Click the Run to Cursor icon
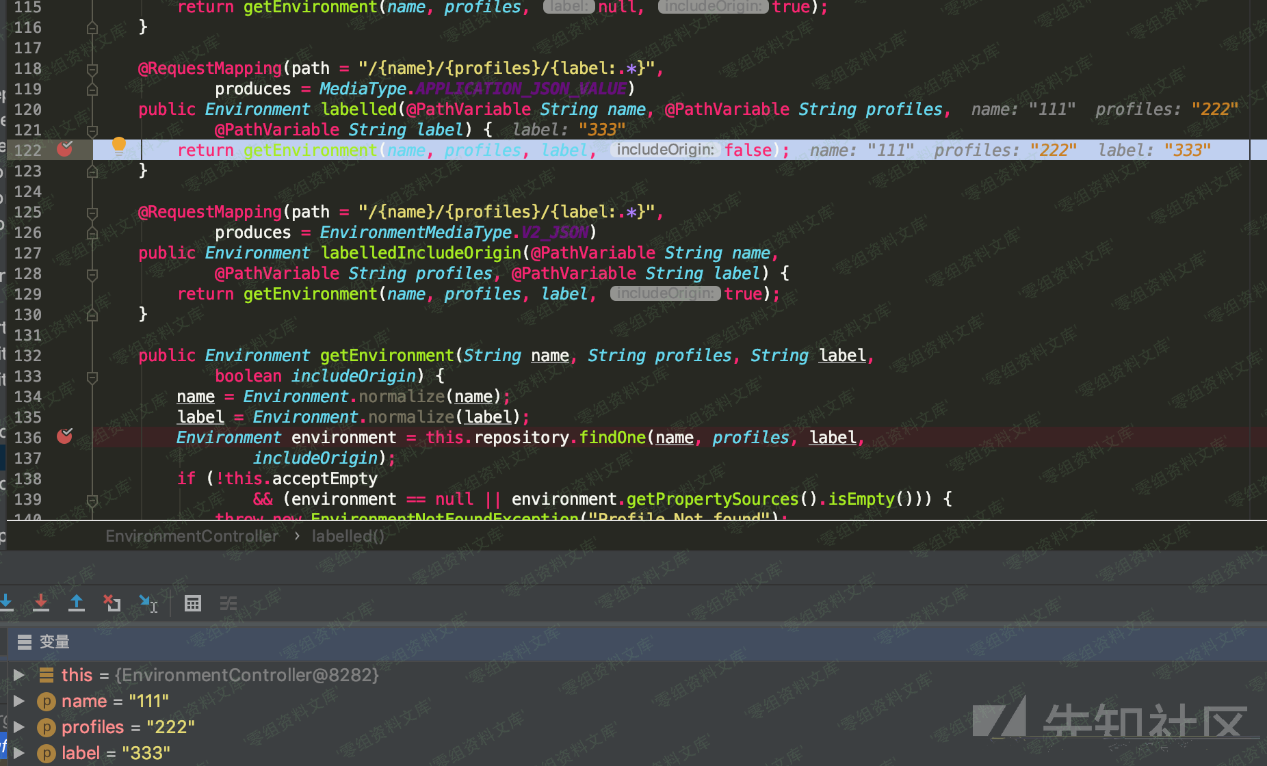Viewport: 1267px width, 766px height. (148, 603)
